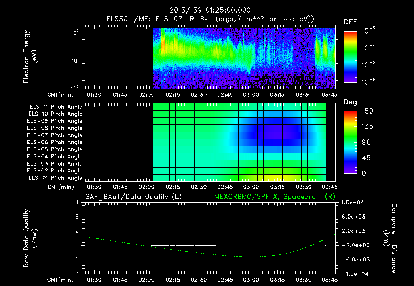
Task: Click the green MEXORBMC/SPF X, Spacecraft legend
Action: coord(275,197)
